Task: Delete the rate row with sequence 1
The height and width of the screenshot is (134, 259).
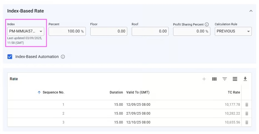Action: click(246, 105)
